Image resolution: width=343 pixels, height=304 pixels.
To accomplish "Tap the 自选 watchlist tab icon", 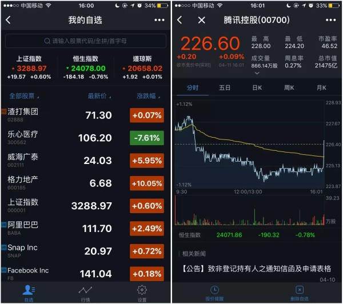I will tap(28, 291).
